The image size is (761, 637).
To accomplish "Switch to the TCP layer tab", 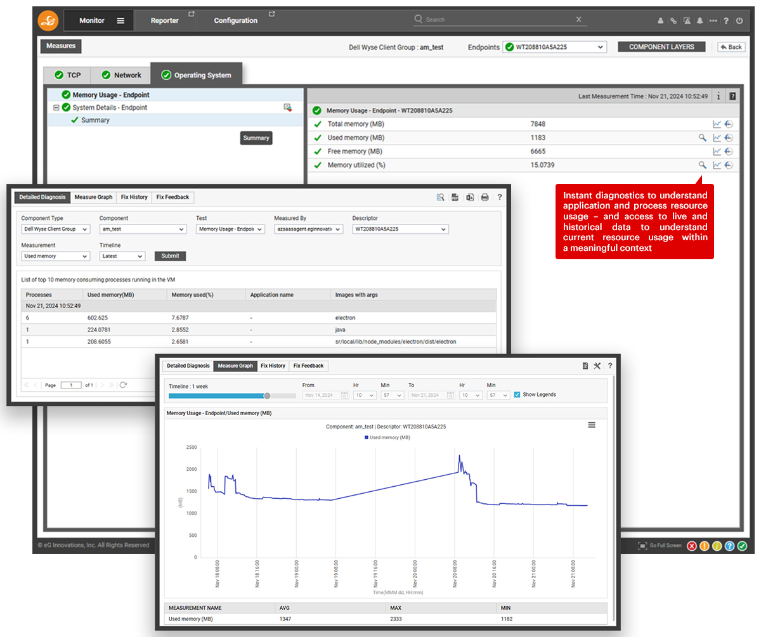I will [x=67, y=75].
